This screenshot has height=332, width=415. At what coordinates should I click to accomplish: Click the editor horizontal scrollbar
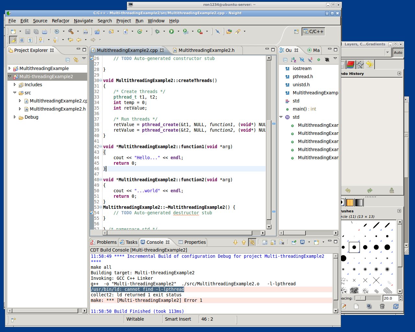pos(178,233)
